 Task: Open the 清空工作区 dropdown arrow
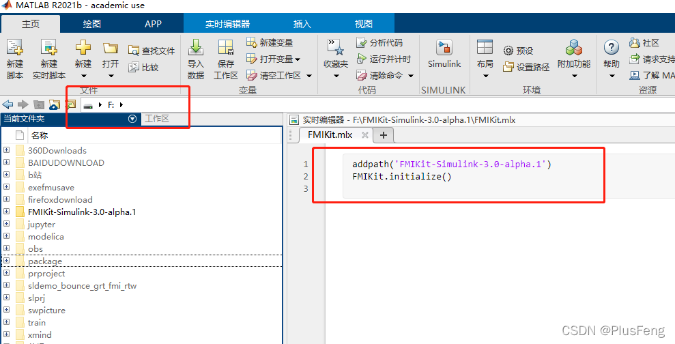[x=309, y=76]
